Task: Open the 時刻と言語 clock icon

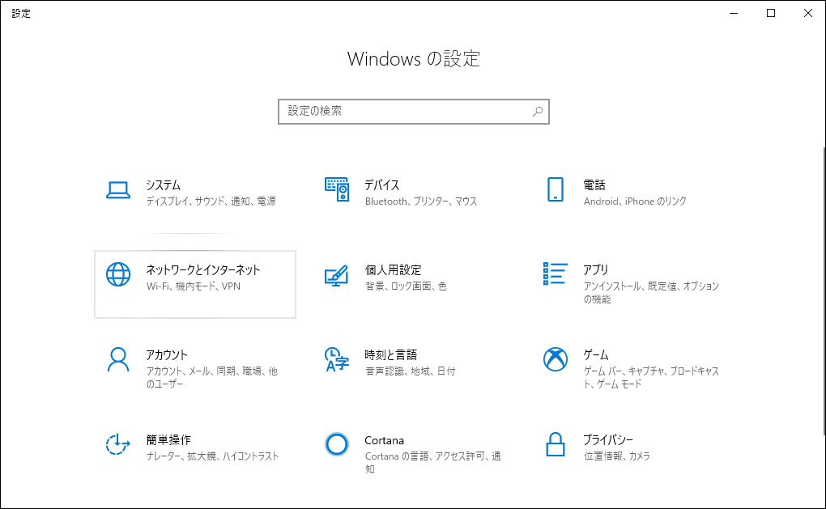Action: pyautogui.click(x=337, y=359)
